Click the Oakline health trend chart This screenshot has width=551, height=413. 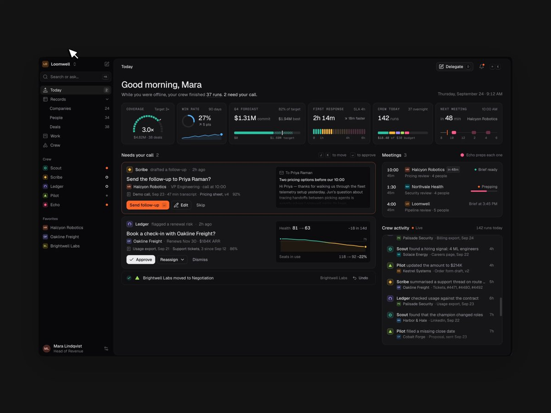coord(324,244)
